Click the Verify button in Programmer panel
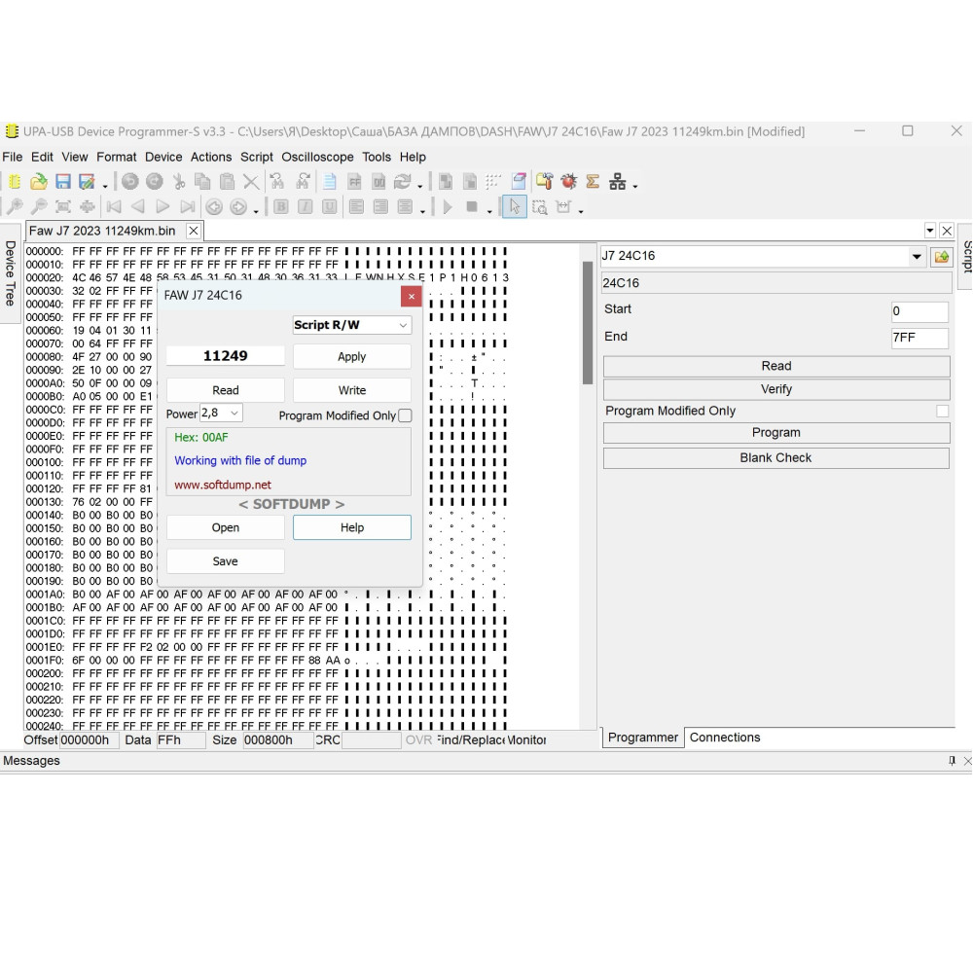973x973 pixels. pyautogui.click(x=776, y=389)
